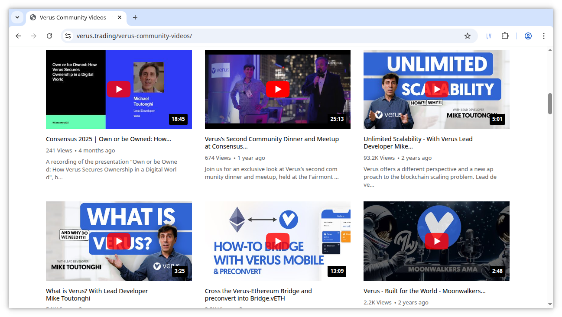562x317 pixels.
Task: Play the Consensus 2025 presentation video
Action: (119, 89)
